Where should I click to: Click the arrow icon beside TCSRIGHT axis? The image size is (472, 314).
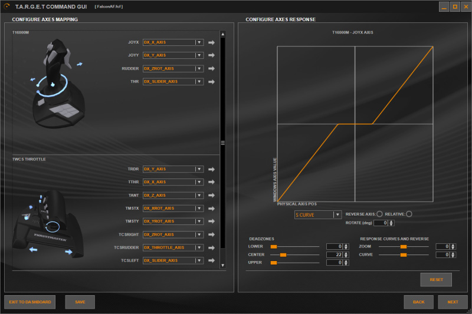pyautogui.click(x=211, y=234)
